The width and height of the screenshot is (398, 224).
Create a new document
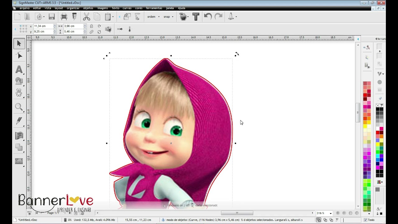pyautogui.click(x=17, y=17)
